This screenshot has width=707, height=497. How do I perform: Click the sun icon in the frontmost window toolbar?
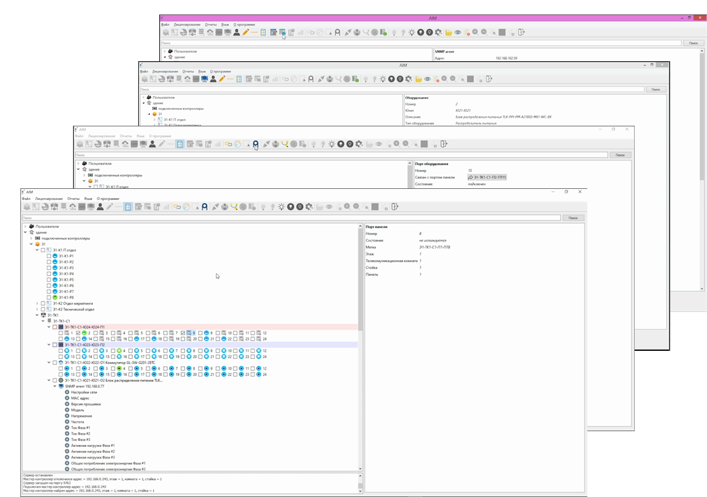[x=282, y=207]
